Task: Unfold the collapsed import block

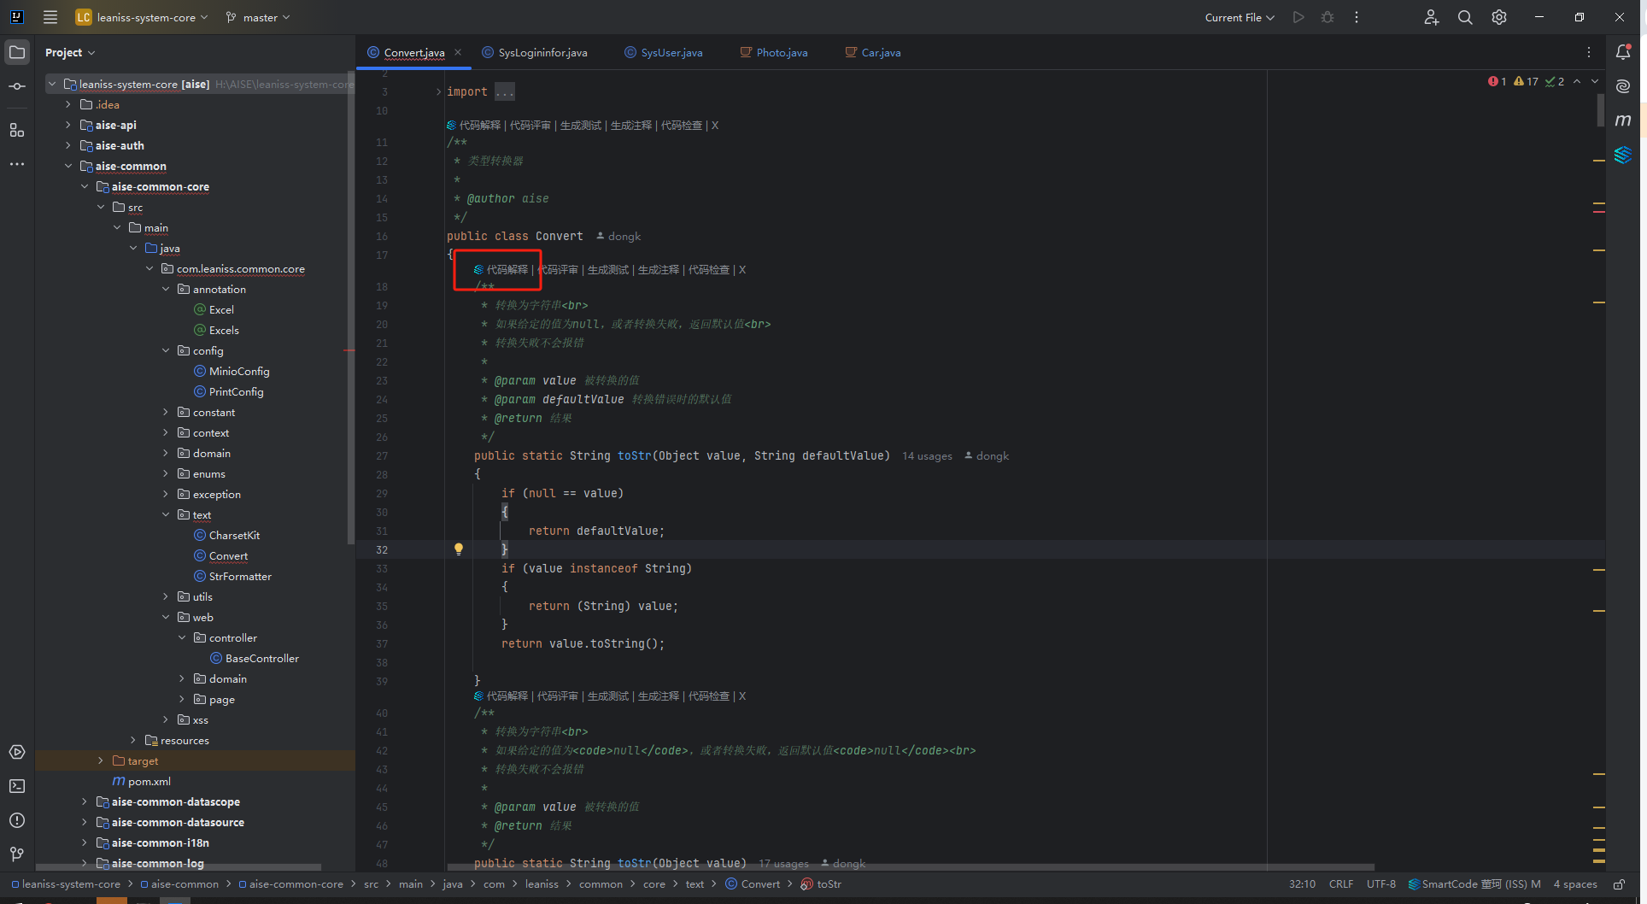Action: tap(439, 91)
